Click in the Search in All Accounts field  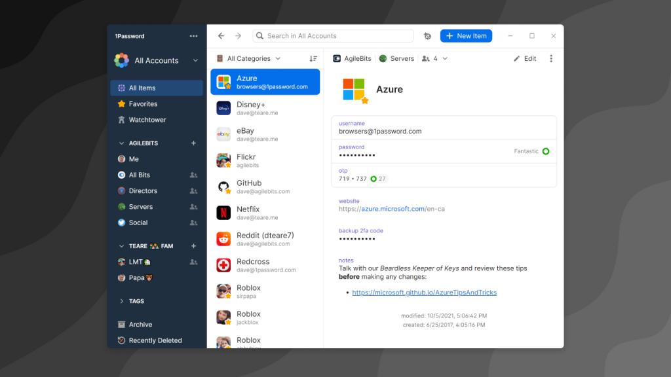coord(334,36)
